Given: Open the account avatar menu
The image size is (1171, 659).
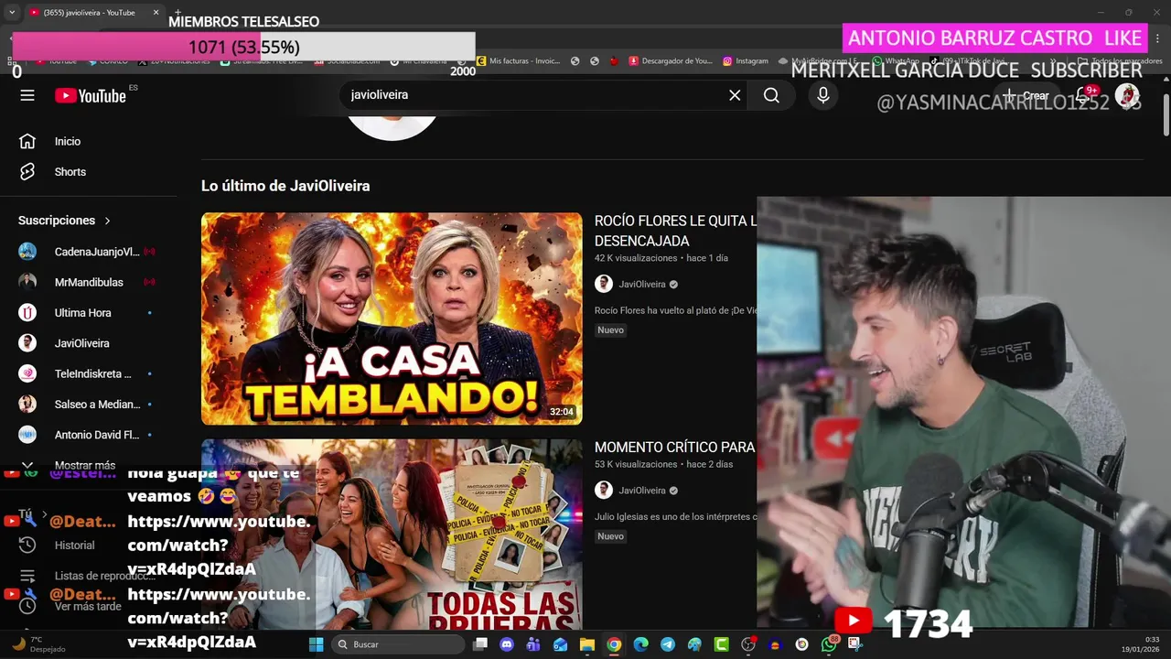Looking at the screenshot, I should click(x=1127, y=95).
